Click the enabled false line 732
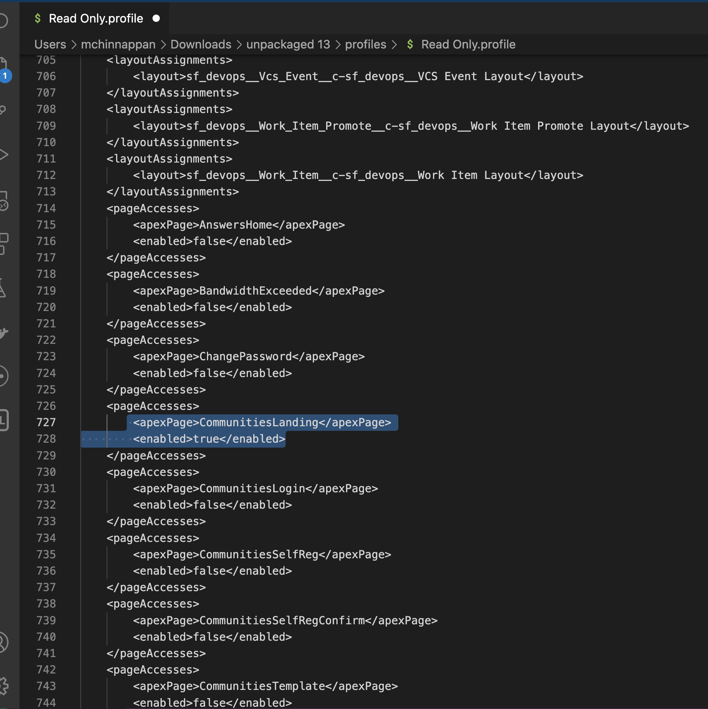The image size is (708, 709). click(x=212, y=505)
